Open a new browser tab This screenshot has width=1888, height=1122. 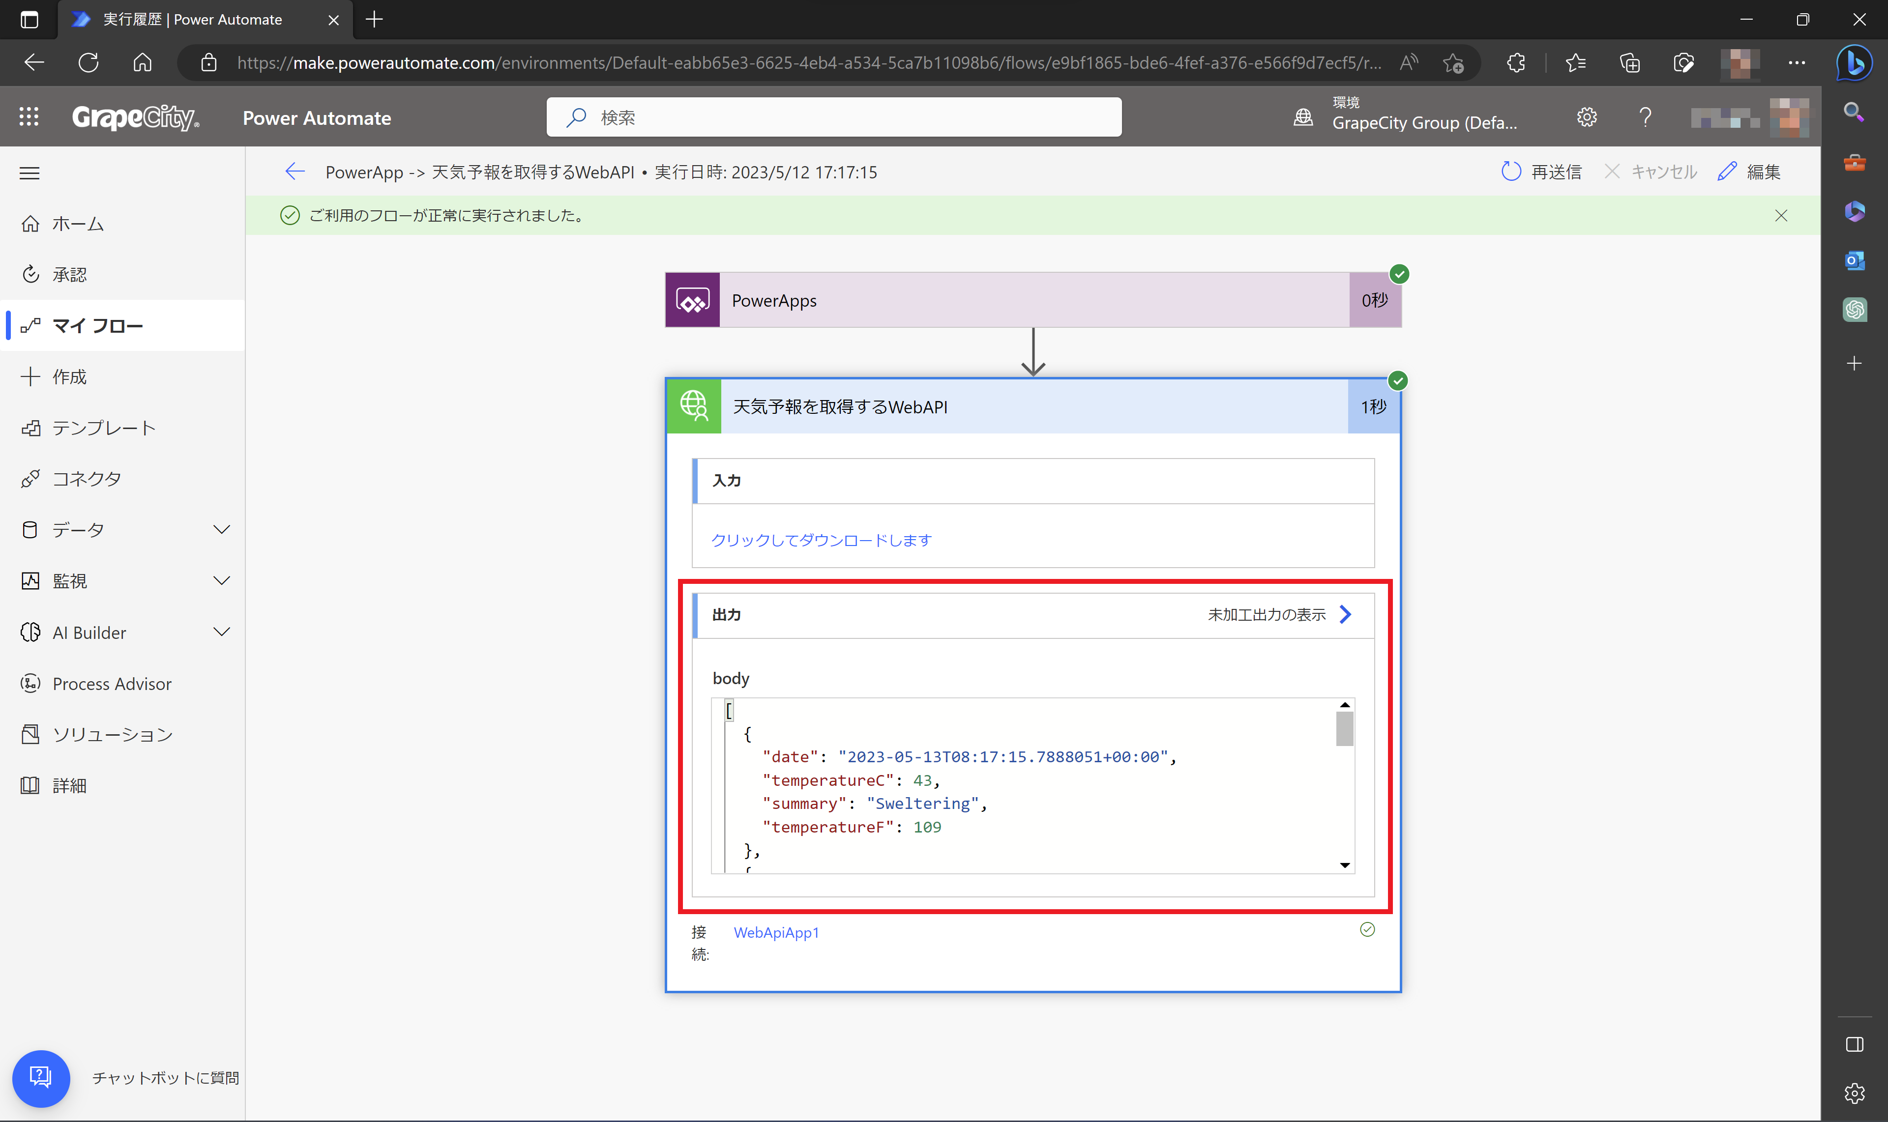tap(375, 20)
